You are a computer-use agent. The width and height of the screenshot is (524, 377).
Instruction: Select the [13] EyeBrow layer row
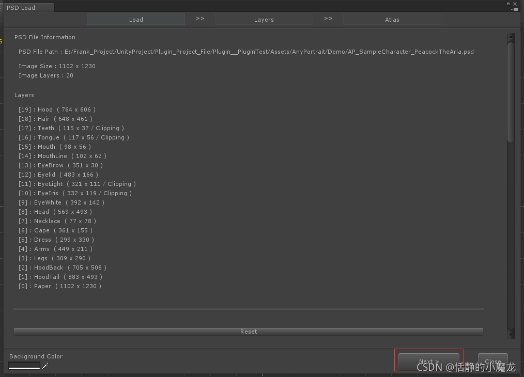(x=60, y=165)
